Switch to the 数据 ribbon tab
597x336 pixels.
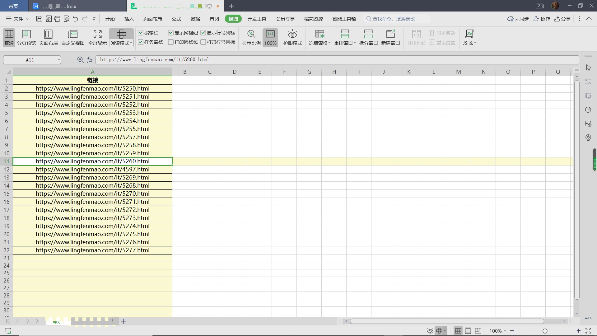[195, 19]
